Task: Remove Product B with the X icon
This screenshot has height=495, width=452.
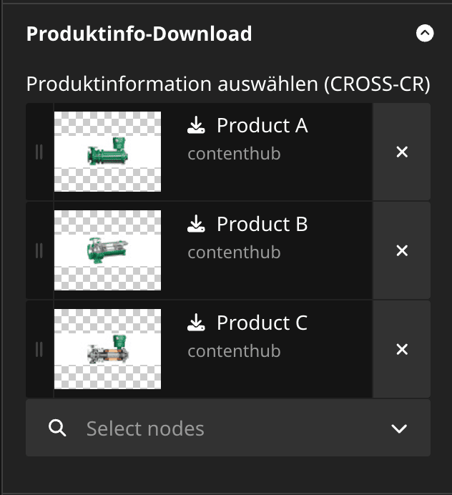Action: point(402,250)
